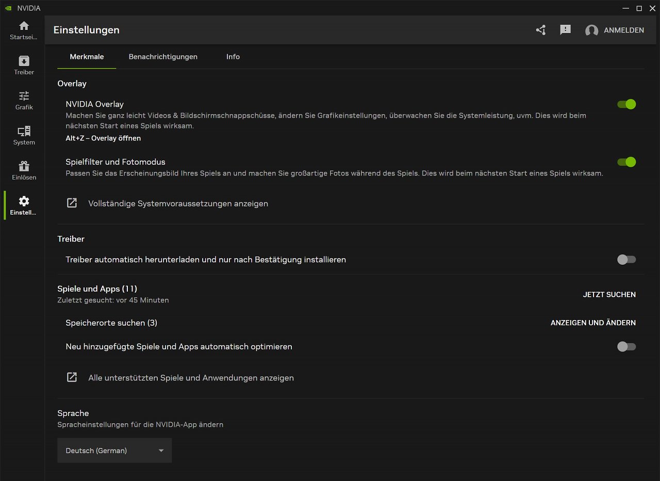
Task: Open the Treiber download icon in sidebar
Action: [24, 61]
